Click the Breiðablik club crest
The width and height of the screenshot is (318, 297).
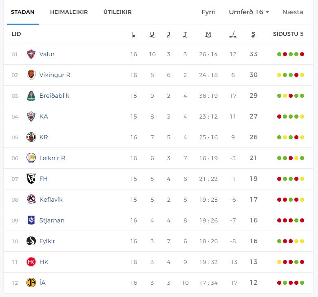point(31,96)
